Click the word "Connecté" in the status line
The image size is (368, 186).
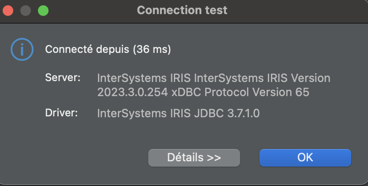click(68, 49)
